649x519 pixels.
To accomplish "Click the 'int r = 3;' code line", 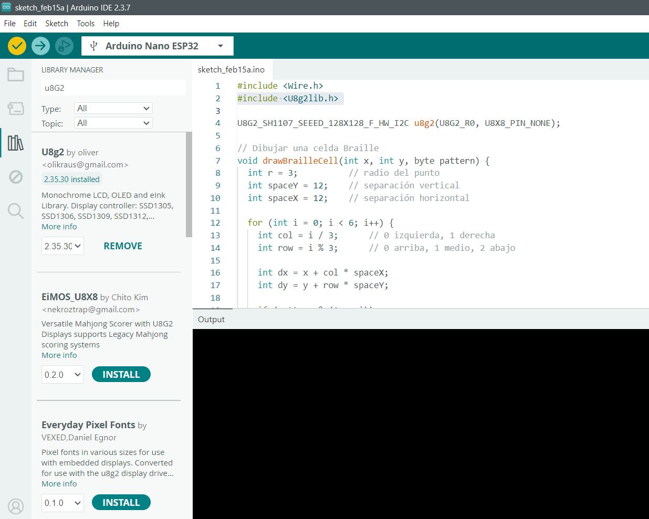I will tap(273, 173).
